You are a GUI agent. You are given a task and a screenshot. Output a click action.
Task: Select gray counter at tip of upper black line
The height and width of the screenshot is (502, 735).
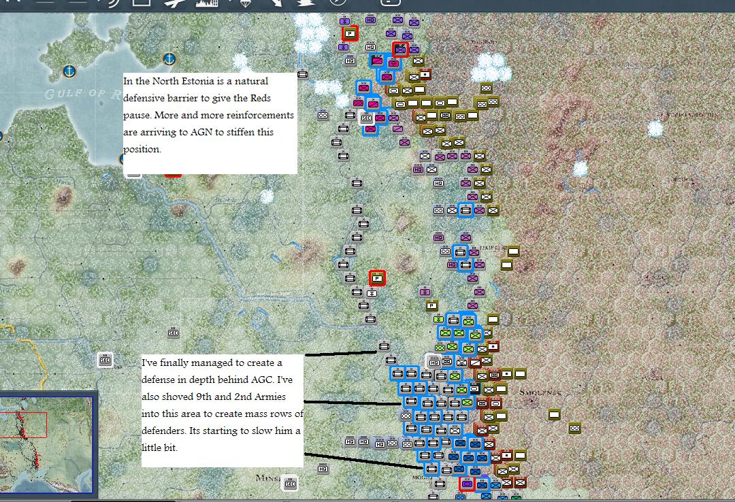tap(384, 346)
